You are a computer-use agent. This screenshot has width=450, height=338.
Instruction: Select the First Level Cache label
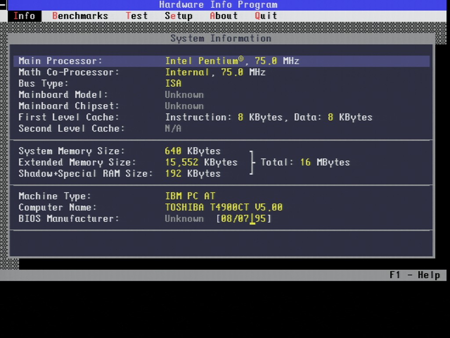point(69,117)
